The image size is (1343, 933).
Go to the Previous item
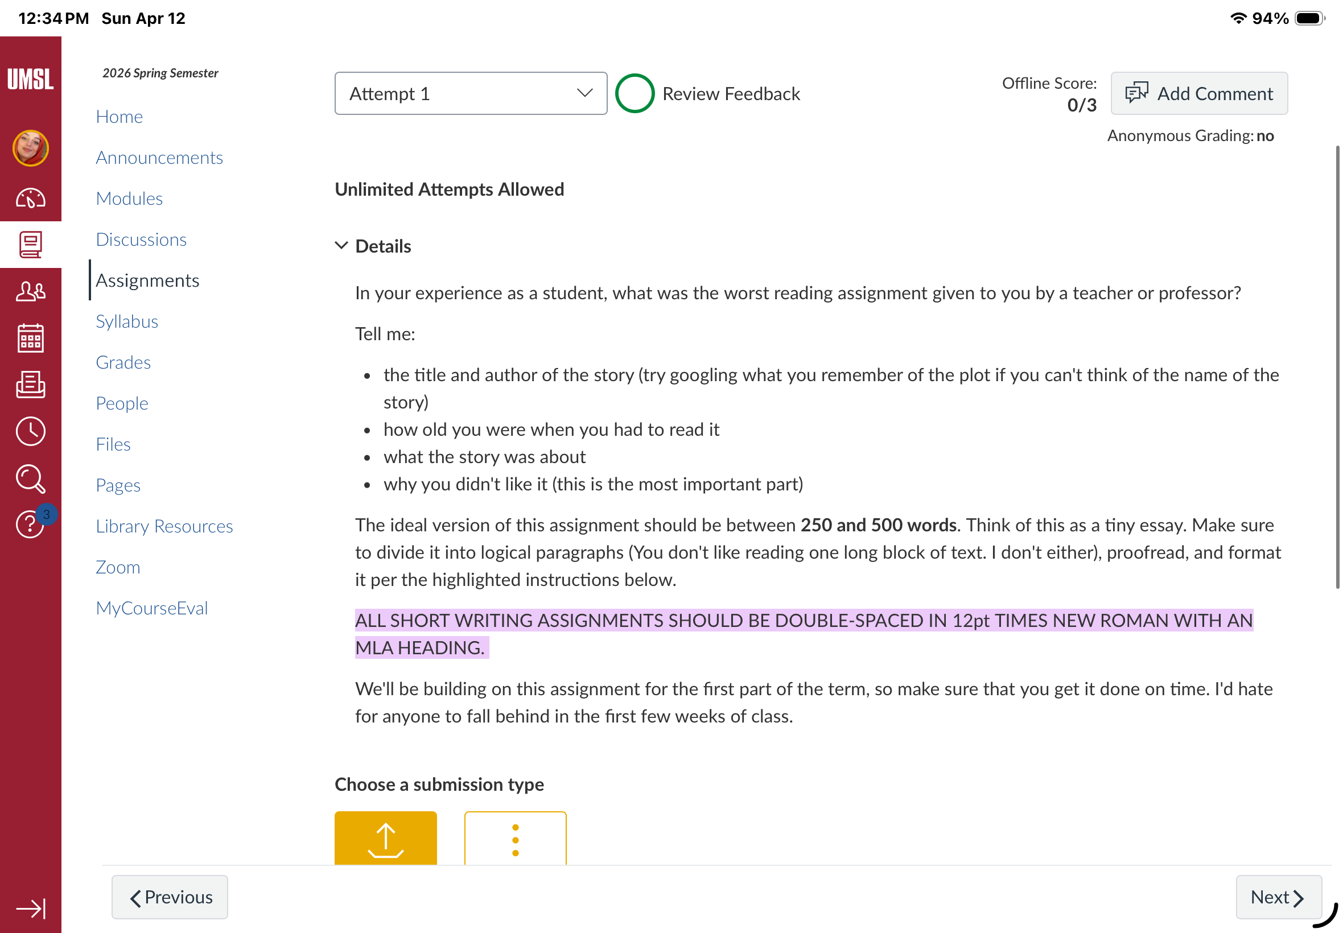[x=170, y=897]
